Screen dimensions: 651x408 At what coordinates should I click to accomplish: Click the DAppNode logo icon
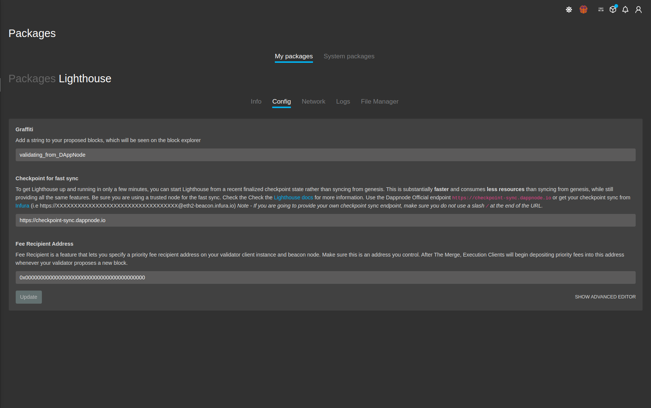(x=583, y=9)
